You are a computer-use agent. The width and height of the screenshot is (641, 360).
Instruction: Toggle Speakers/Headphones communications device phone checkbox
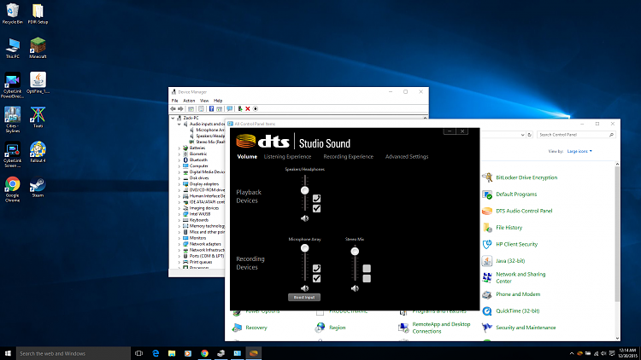click(316, 199)
